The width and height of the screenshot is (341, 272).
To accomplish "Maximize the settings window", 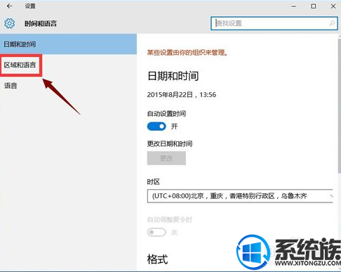I will pos(314,6).
